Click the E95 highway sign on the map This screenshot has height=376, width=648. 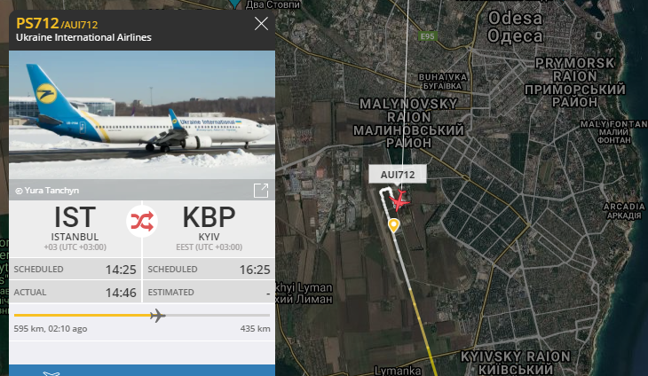point(427,36)
